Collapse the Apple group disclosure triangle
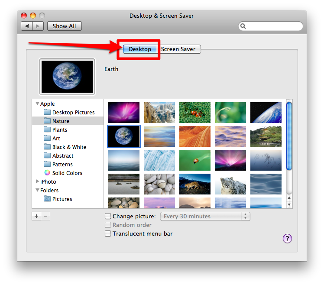324x285 pixels. click(x=37, y=104)
